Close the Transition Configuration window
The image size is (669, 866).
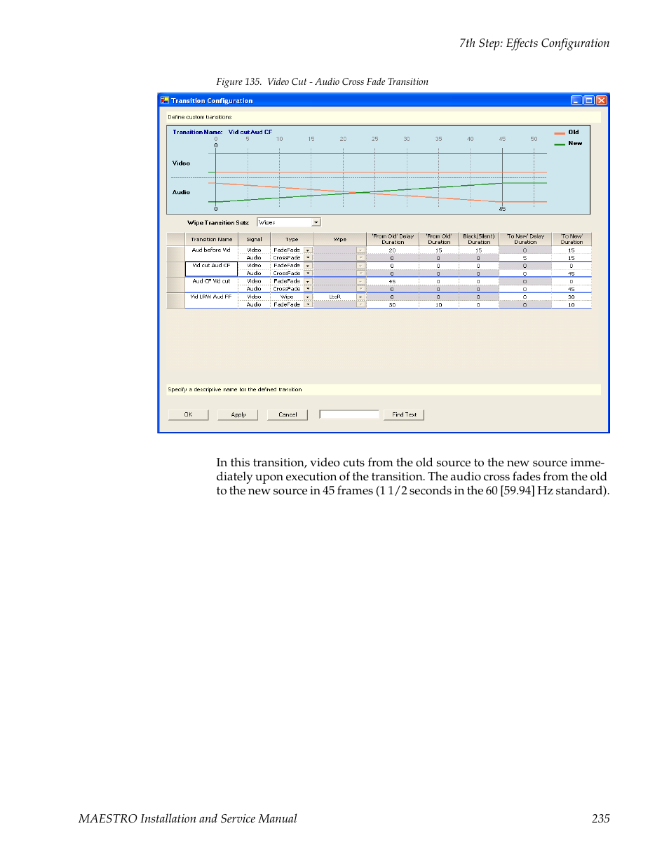pos(602,100)
